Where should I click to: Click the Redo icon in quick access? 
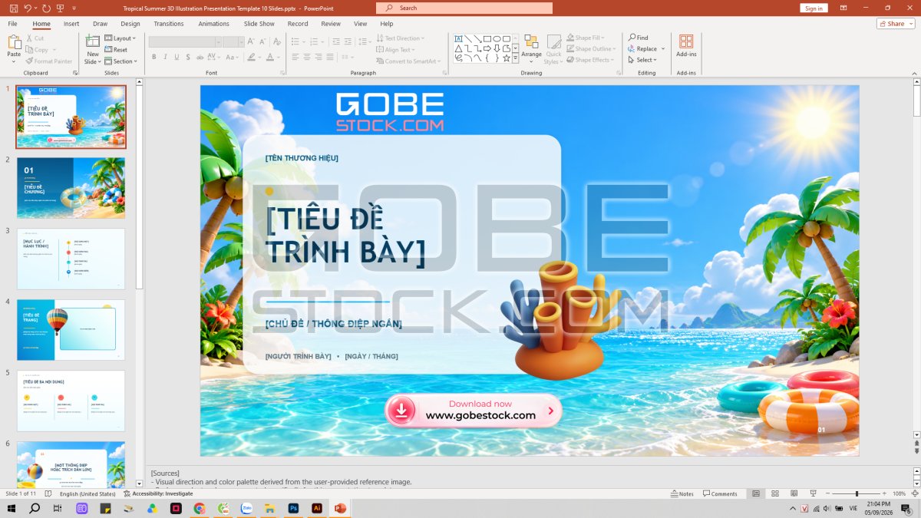pyautogui.click(x=46, y=8)
